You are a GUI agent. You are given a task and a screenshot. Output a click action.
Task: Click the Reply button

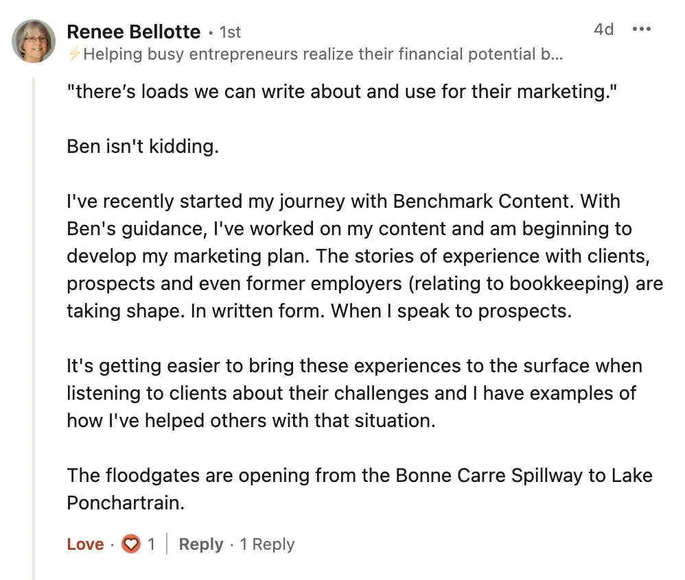(x=201, y=544)
